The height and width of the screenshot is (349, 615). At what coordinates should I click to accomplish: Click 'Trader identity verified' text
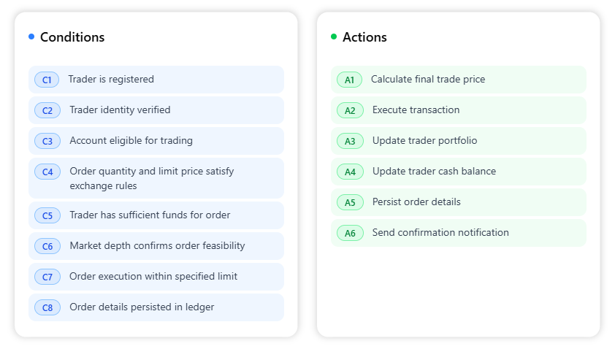(x=120, y=110)
